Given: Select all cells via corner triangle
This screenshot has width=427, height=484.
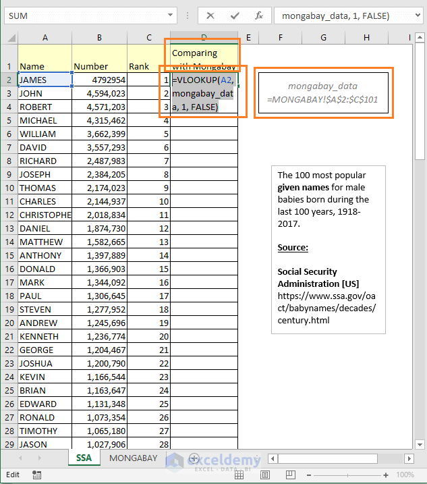Looking at the screenshot, I should [11, 38].
